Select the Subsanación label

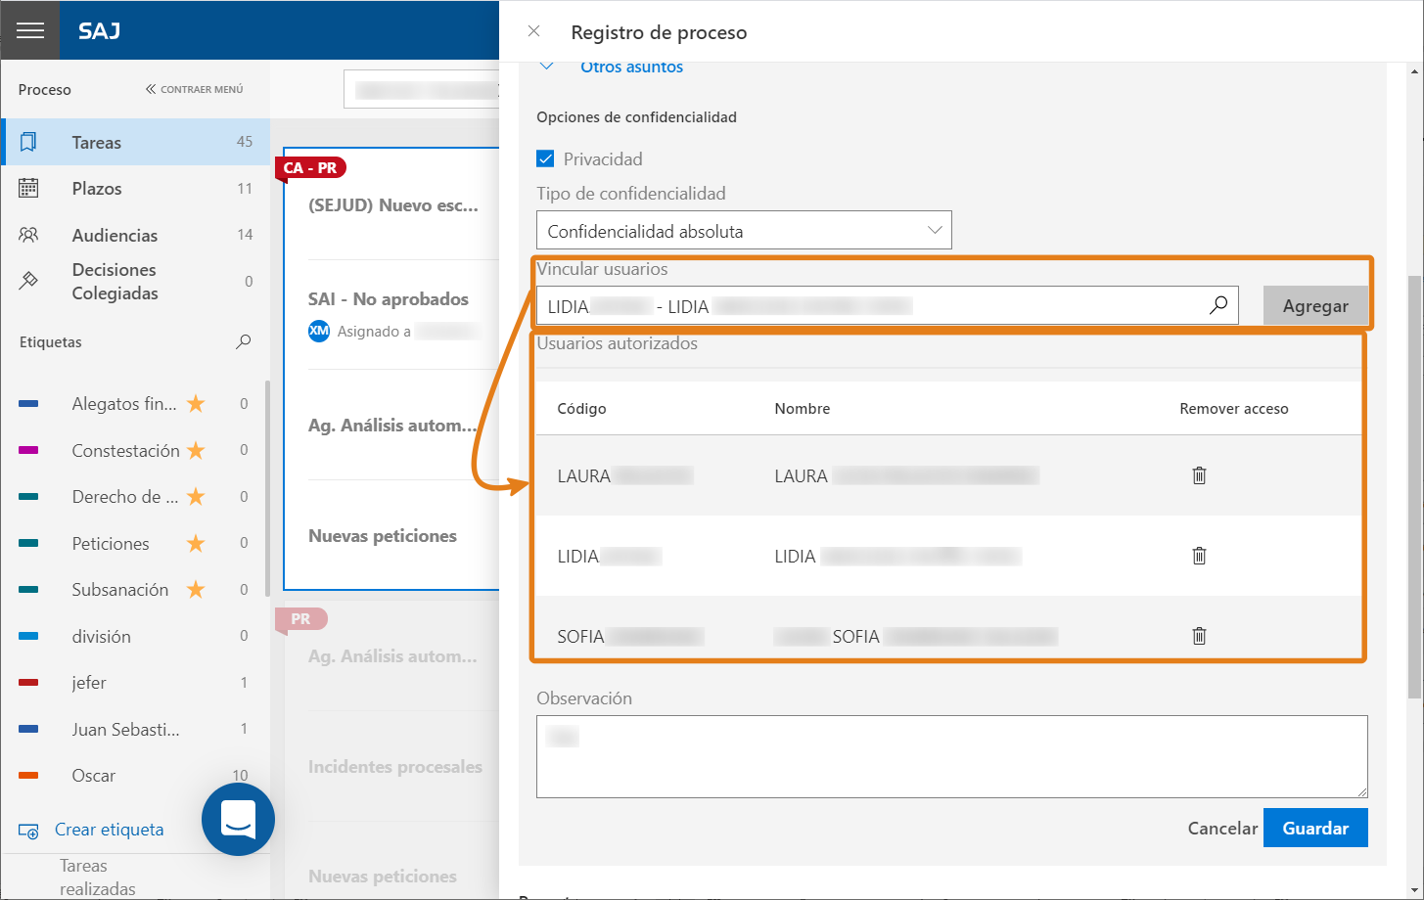pos(120,589)
